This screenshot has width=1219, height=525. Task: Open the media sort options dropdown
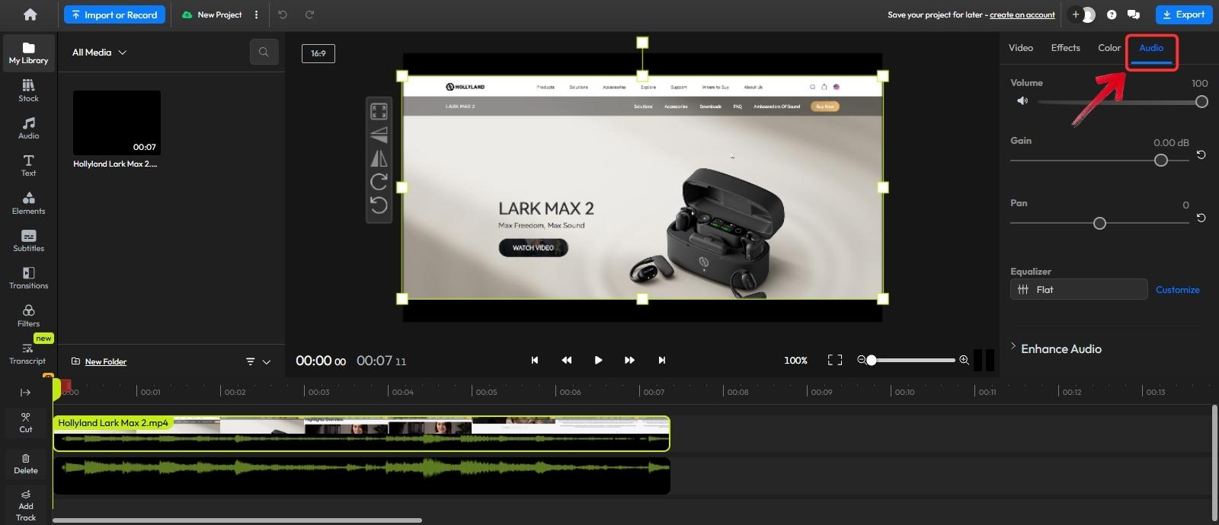click(x=258, y=361)
